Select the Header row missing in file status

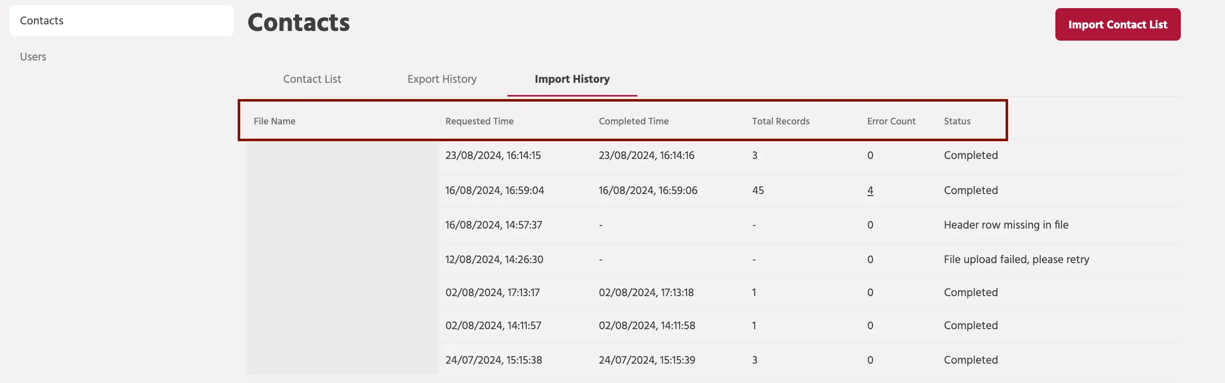click(1006, 225)
